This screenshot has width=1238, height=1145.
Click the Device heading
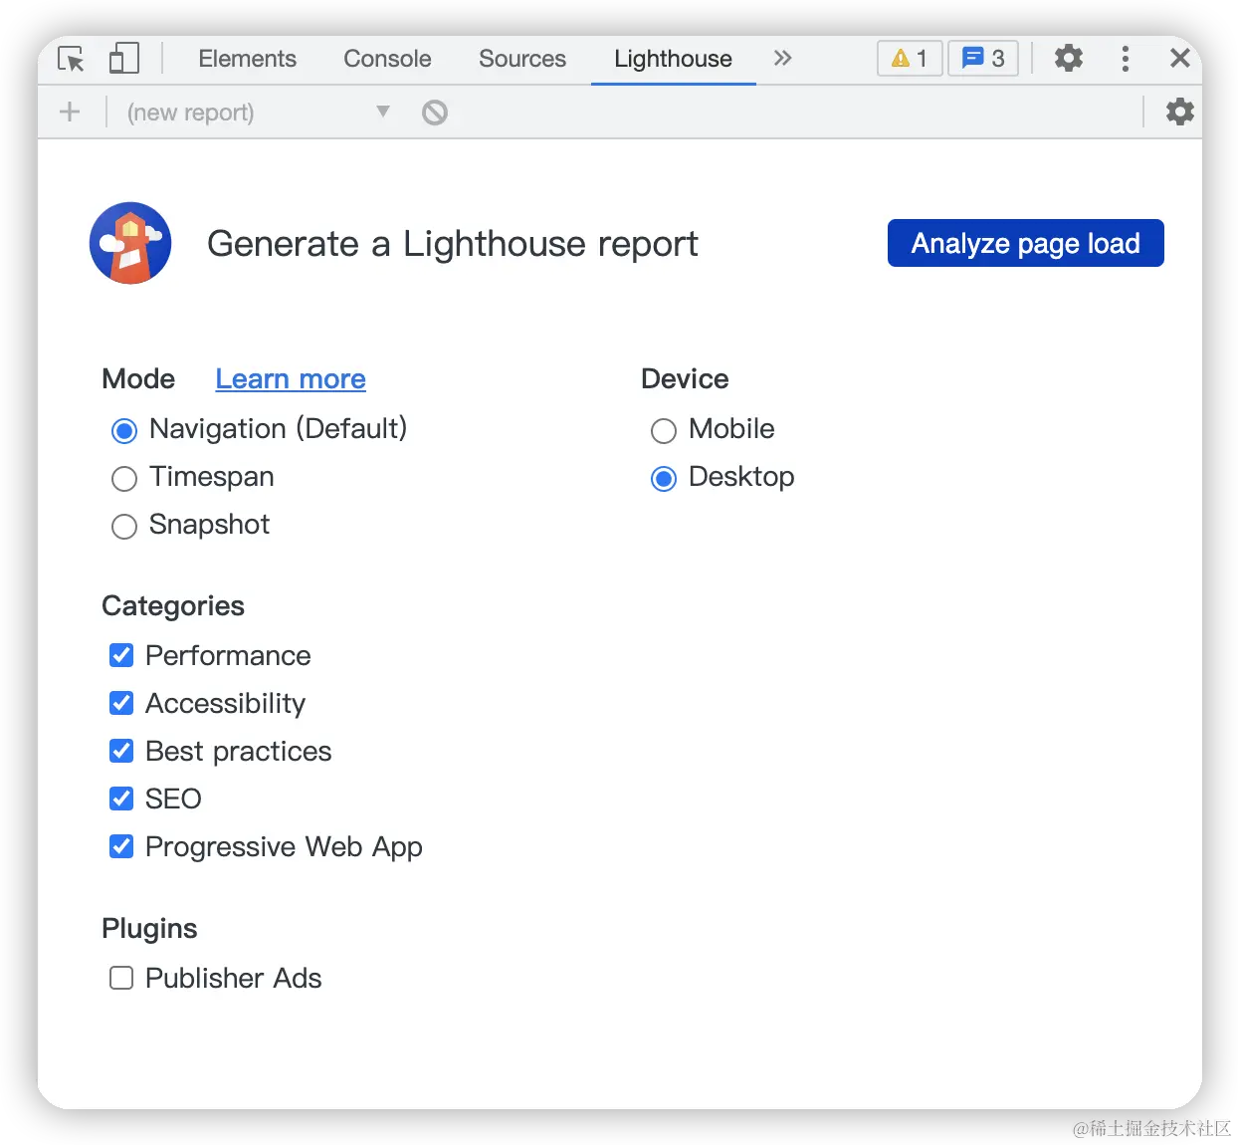click(685, 379)
